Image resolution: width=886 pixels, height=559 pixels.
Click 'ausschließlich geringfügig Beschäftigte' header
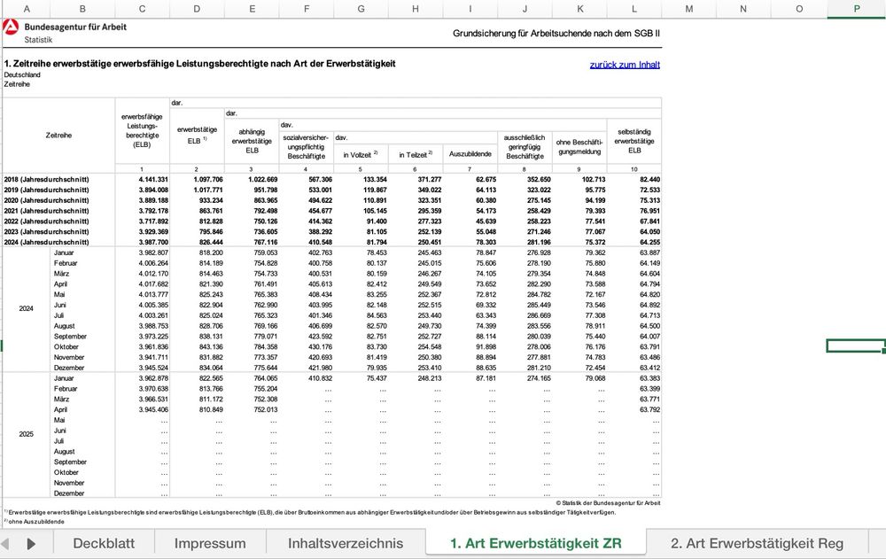pyautogui.click(x=525, y=146)
